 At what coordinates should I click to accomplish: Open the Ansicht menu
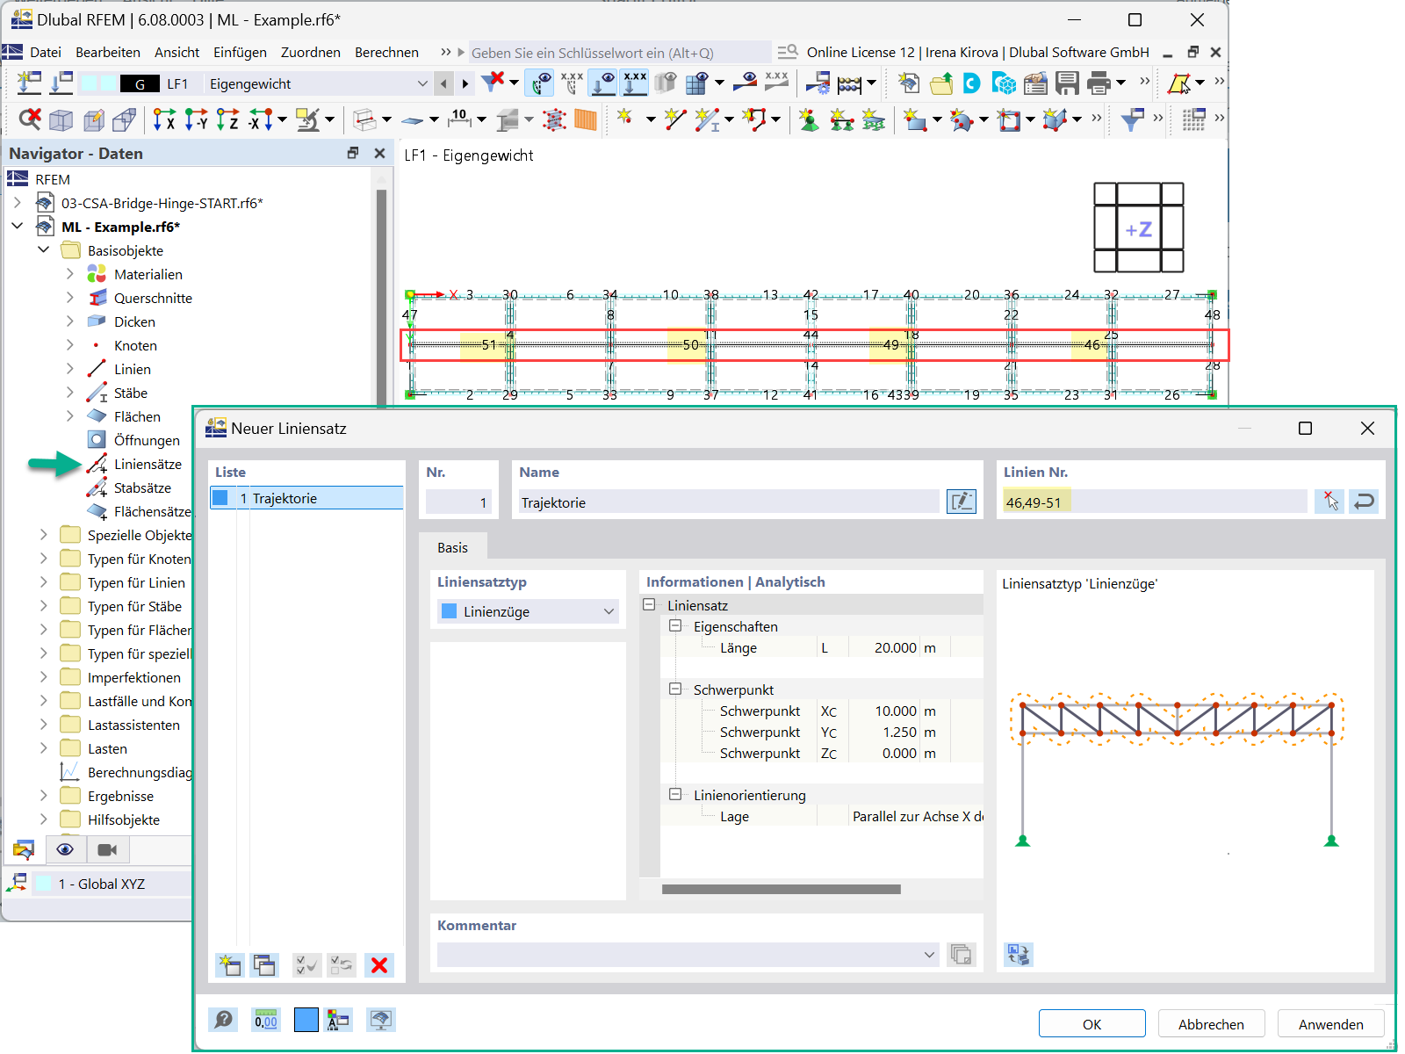click(x=177, y=53)
